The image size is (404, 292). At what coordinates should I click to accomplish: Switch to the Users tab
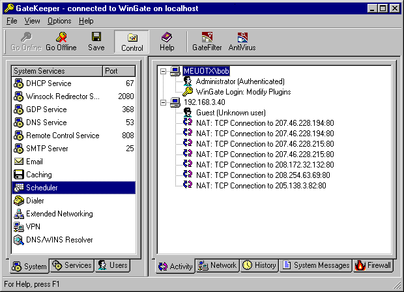[x=113, y=265]
